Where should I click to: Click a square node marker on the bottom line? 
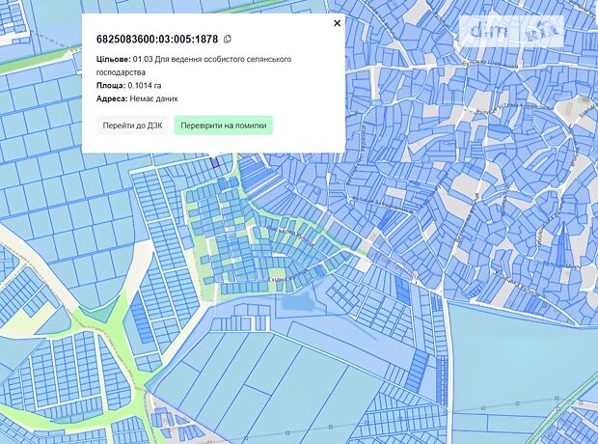point(515,403)
